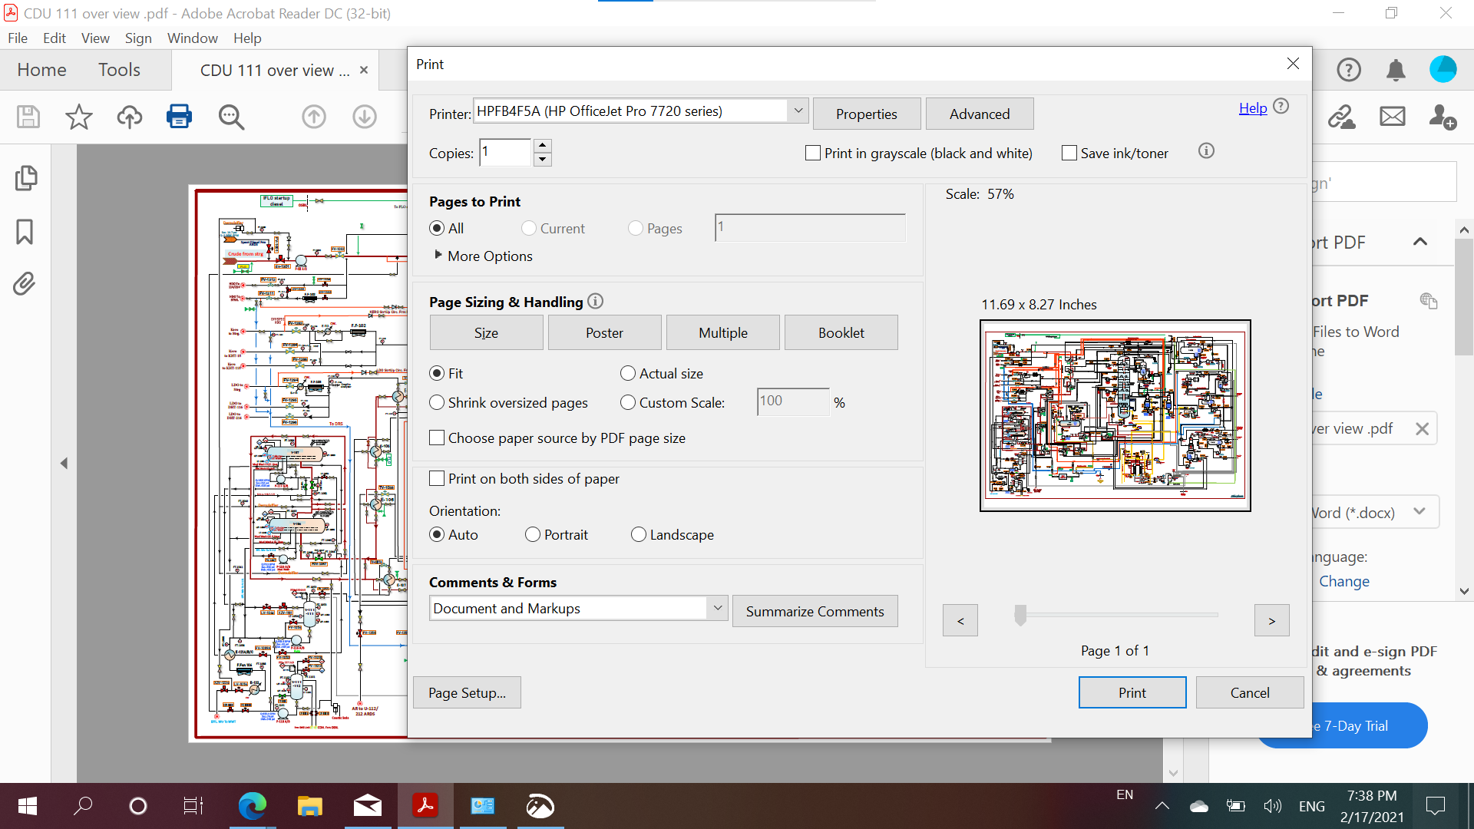Open Microsoft Edge from the taskbar

[252, 805]
